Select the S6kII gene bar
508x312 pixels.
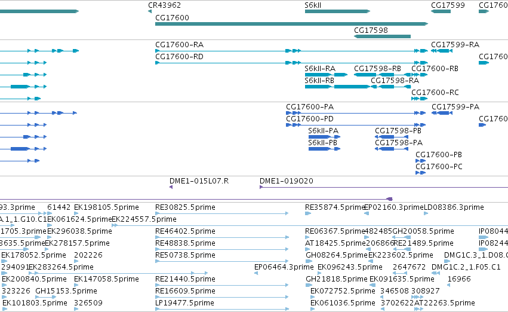point(337,11)
